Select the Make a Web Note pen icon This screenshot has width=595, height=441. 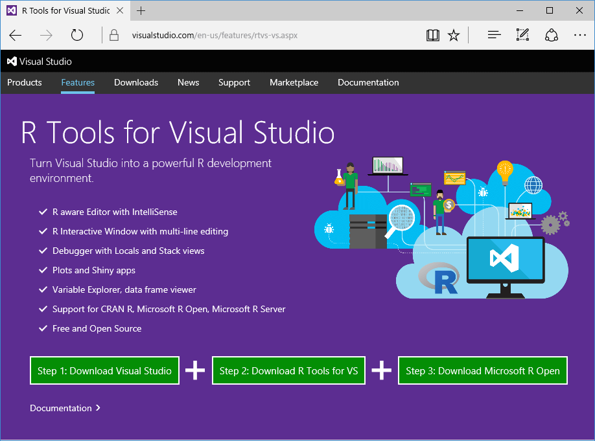(x=522, y=35)
